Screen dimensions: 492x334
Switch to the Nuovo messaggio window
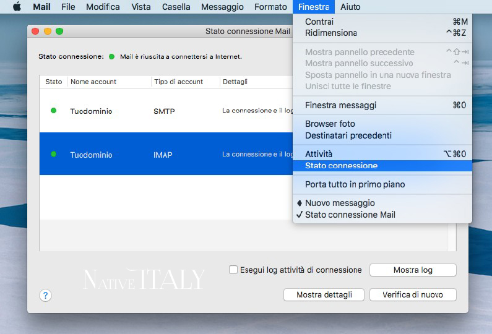click(x=382, y=203)
